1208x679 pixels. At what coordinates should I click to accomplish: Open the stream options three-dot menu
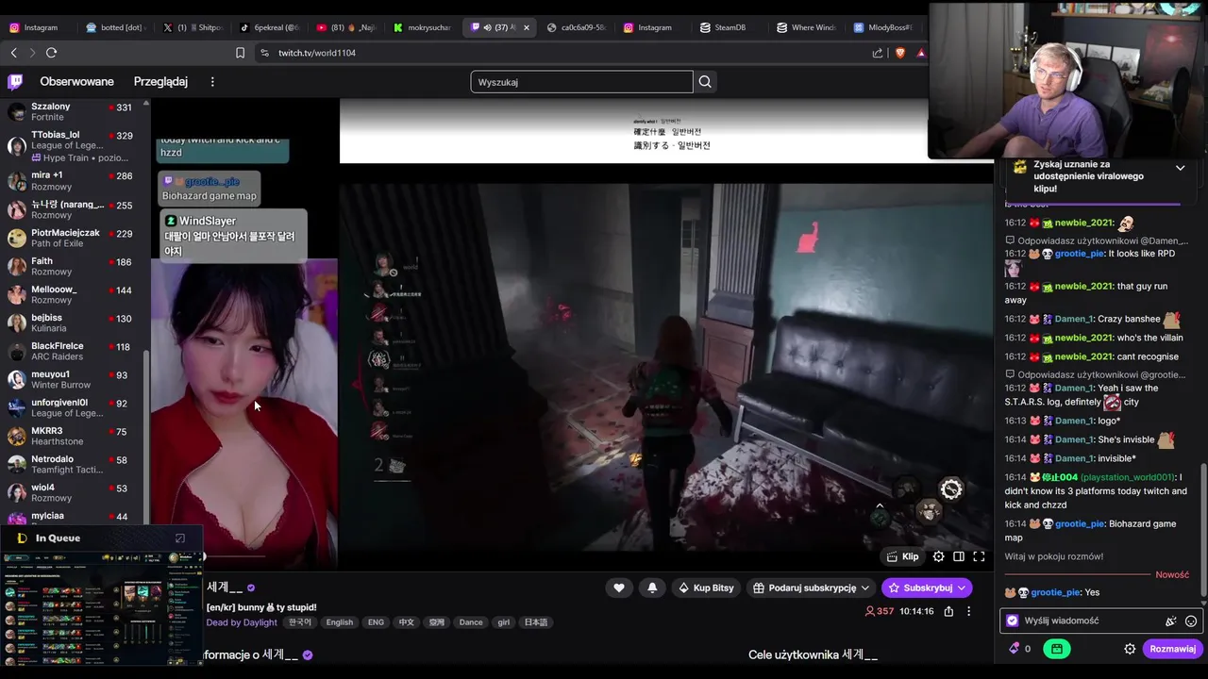(x=968, y=611)
